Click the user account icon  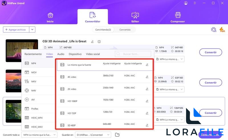pos(186,3)
